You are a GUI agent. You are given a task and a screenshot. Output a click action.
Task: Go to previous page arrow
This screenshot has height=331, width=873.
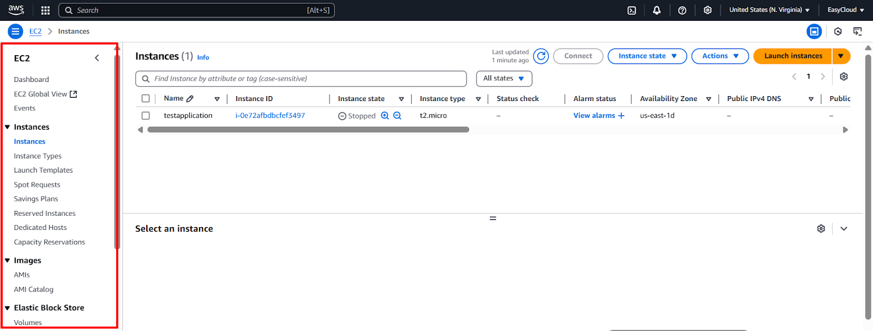pyautogui.click(x=794, y=76)
